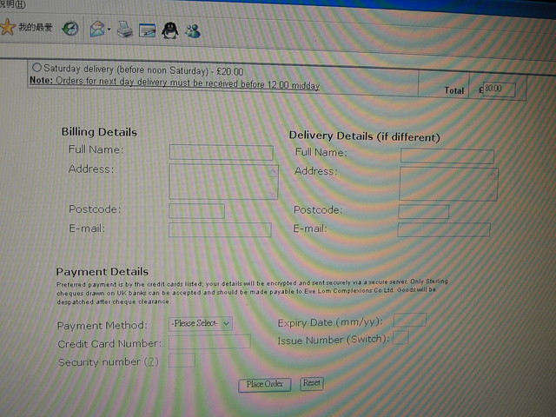Click scroll up arrow in Billing Address
Viewport: 556px width, 417px height.
click(x=272, y=172)
